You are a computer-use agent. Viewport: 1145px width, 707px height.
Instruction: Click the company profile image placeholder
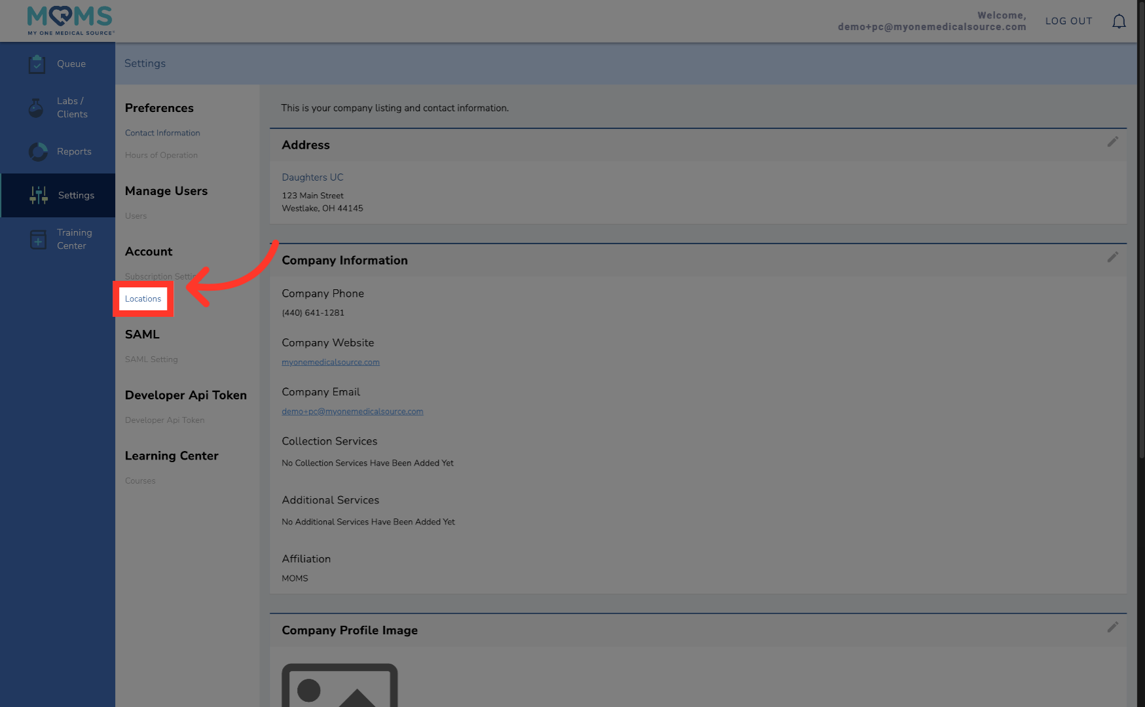tap(340, 685)
